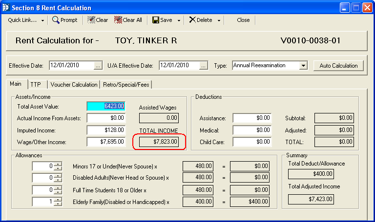Viewport: 375px width, 222px height.
Task: Increase Elderly Family count
Action: pos(58,200)
